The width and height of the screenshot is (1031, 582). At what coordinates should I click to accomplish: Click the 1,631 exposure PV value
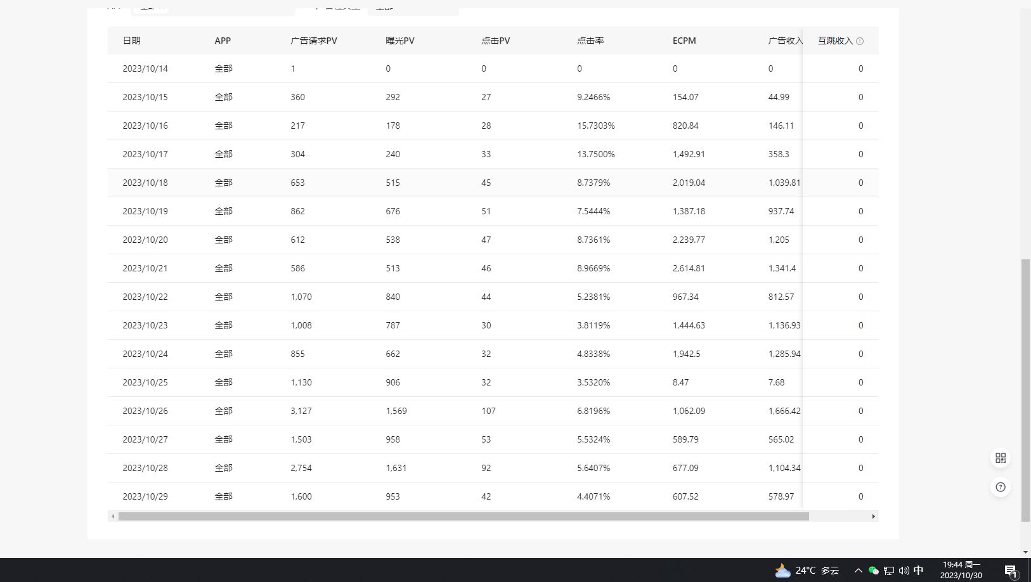pos(396,468)
